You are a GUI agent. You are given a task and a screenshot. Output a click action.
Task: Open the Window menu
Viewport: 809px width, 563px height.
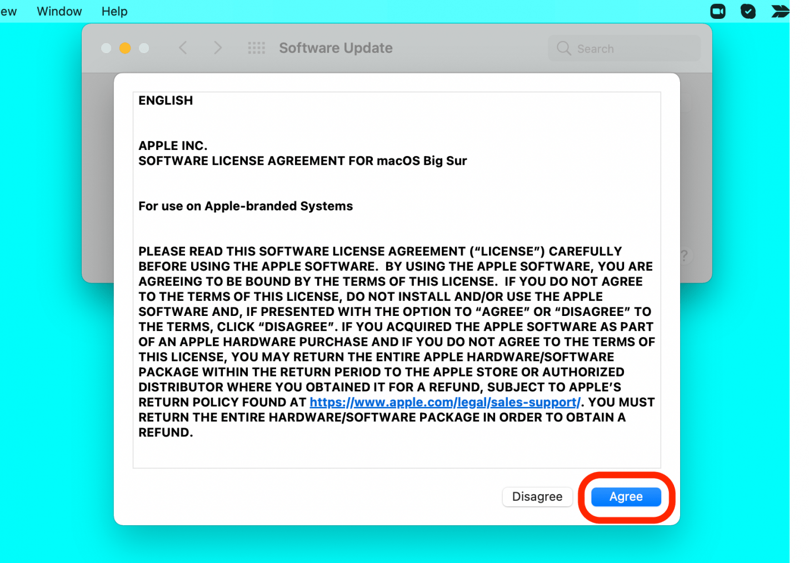tap(59, 11)
